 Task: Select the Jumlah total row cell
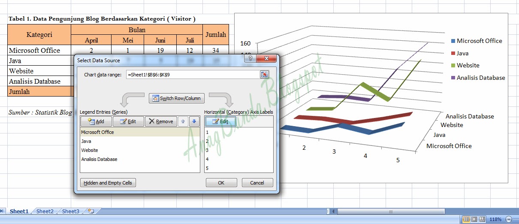pyautogui.click(x=39, y=91)
